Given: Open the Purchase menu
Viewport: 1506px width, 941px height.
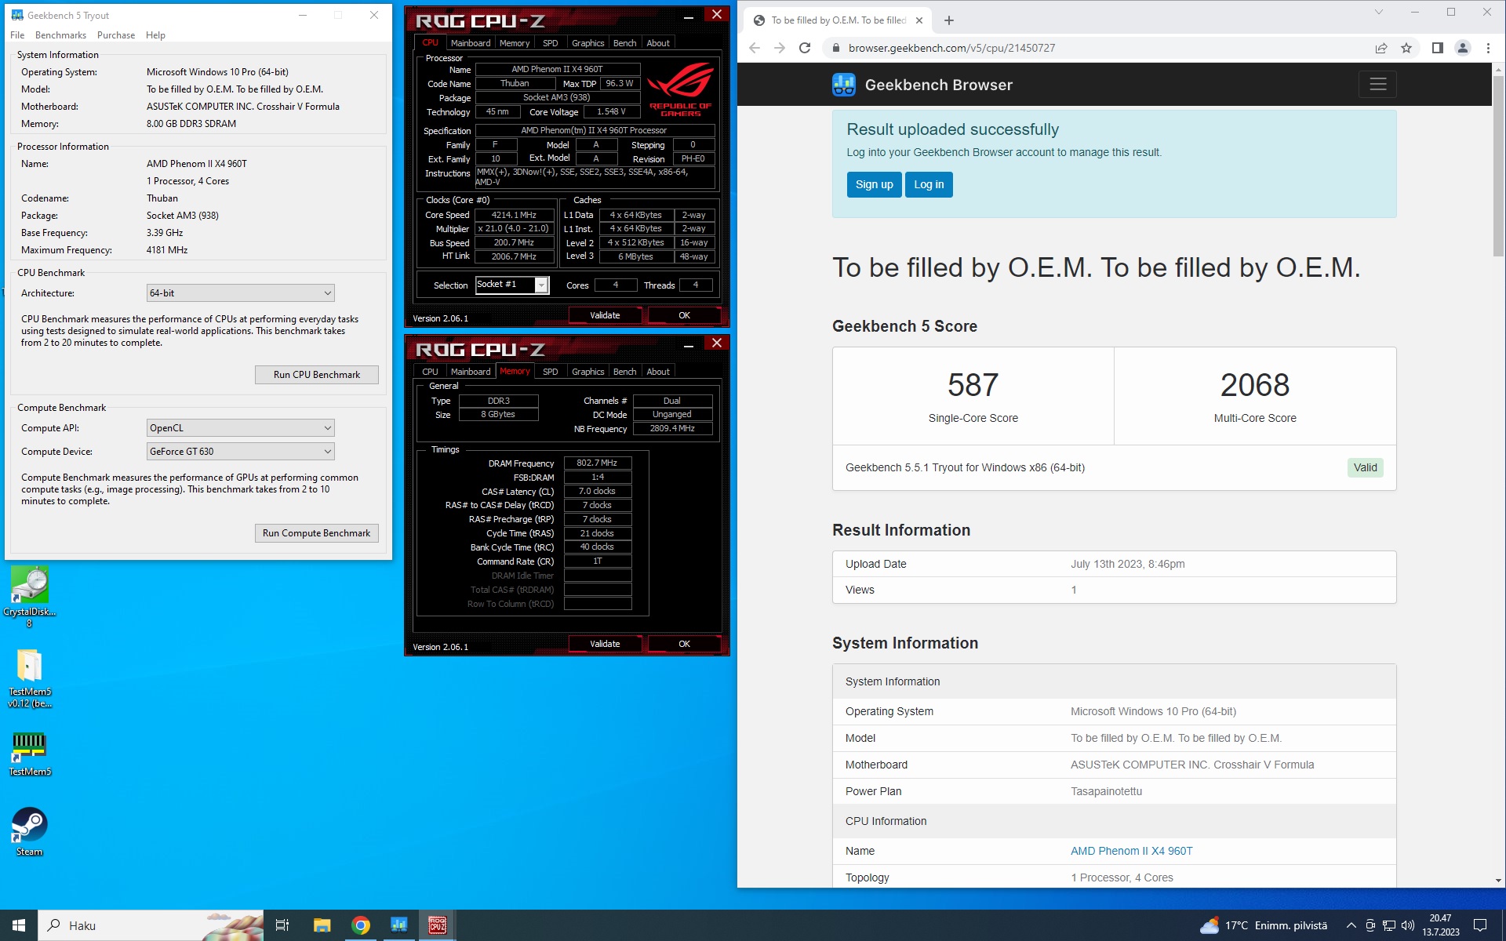Looking at the screenshot, I should pos(116,35).
